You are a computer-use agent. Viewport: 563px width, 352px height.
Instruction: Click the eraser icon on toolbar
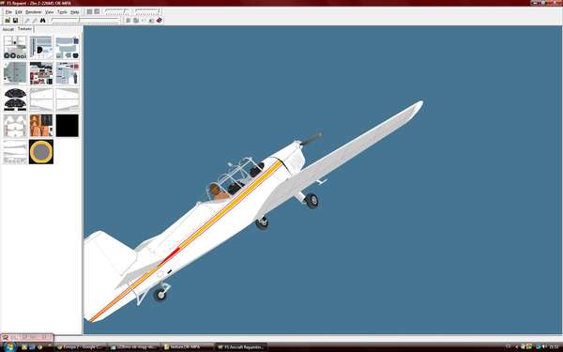160,21
